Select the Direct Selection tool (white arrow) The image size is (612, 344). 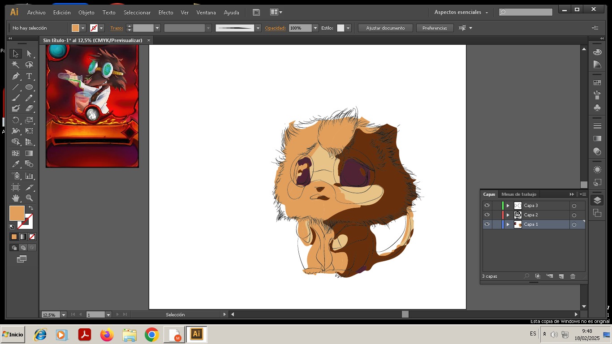[29, 54]
